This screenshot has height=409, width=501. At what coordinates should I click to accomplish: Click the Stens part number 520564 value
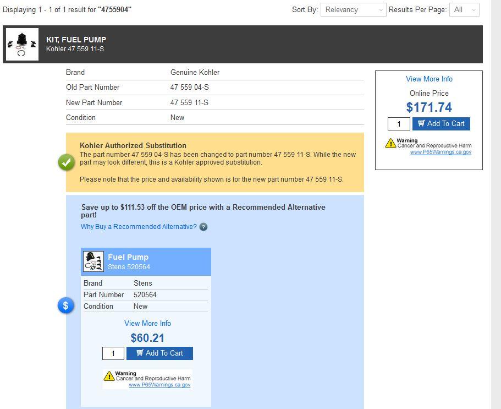(x=145, y=295)
